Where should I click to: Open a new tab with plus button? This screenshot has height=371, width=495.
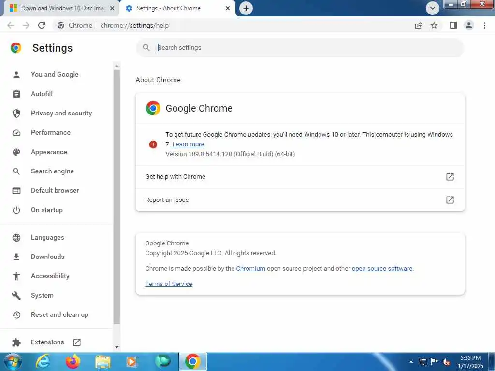(x=246, y=8)
